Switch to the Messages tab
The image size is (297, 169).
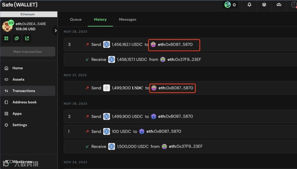pyautogui.click(x=128, y=20)
